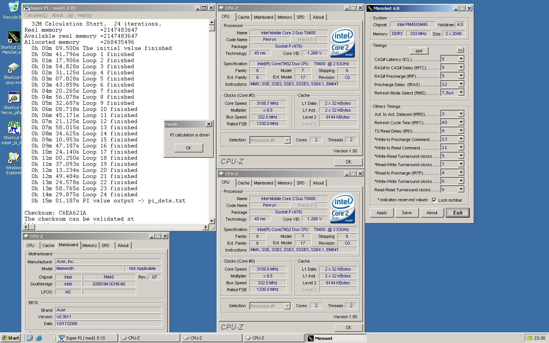Switch to Cache tab in upper CPU-Z
549x343 pixels.
click(x=244, y=17)
